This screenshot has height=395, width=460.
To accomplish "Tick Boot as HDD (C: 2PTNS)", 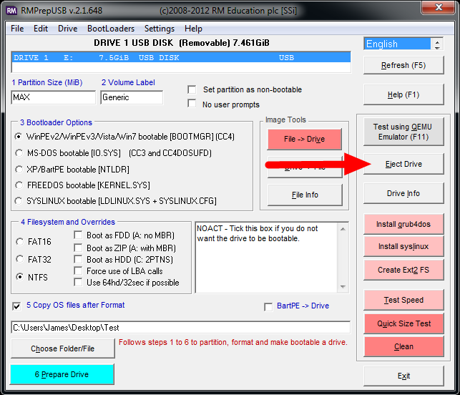I will 78,260.
